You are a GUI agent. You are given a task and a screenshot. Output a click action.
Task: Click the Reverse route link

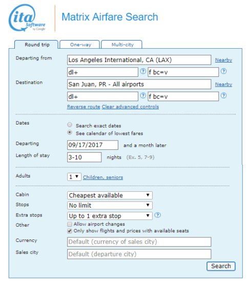click(84, 107)
